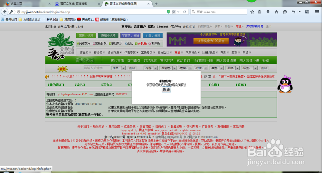Open the 作品库 menu
Viewport: 322px width, 173px height.
point(85,53)
